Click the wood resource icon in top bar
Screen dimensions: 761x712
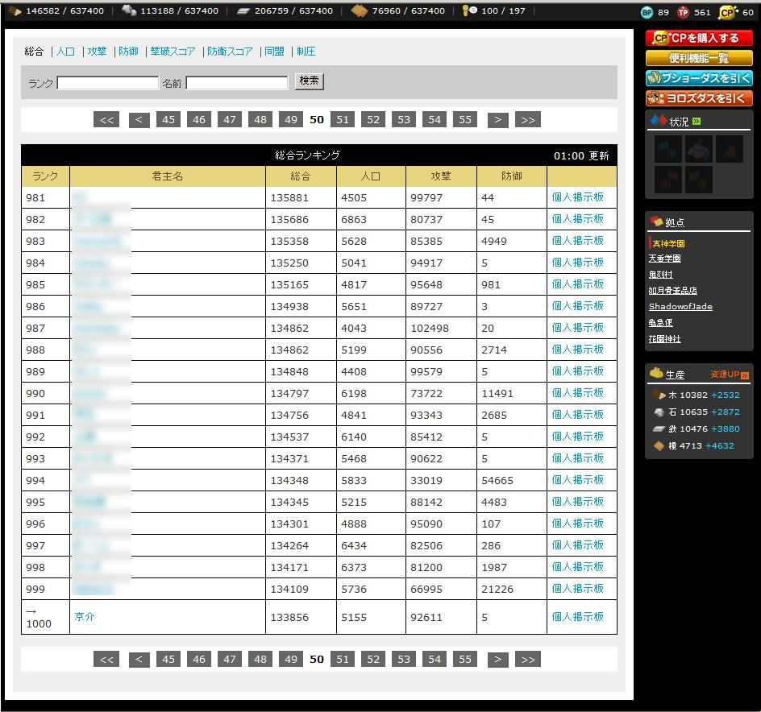[x=14, y=10]
